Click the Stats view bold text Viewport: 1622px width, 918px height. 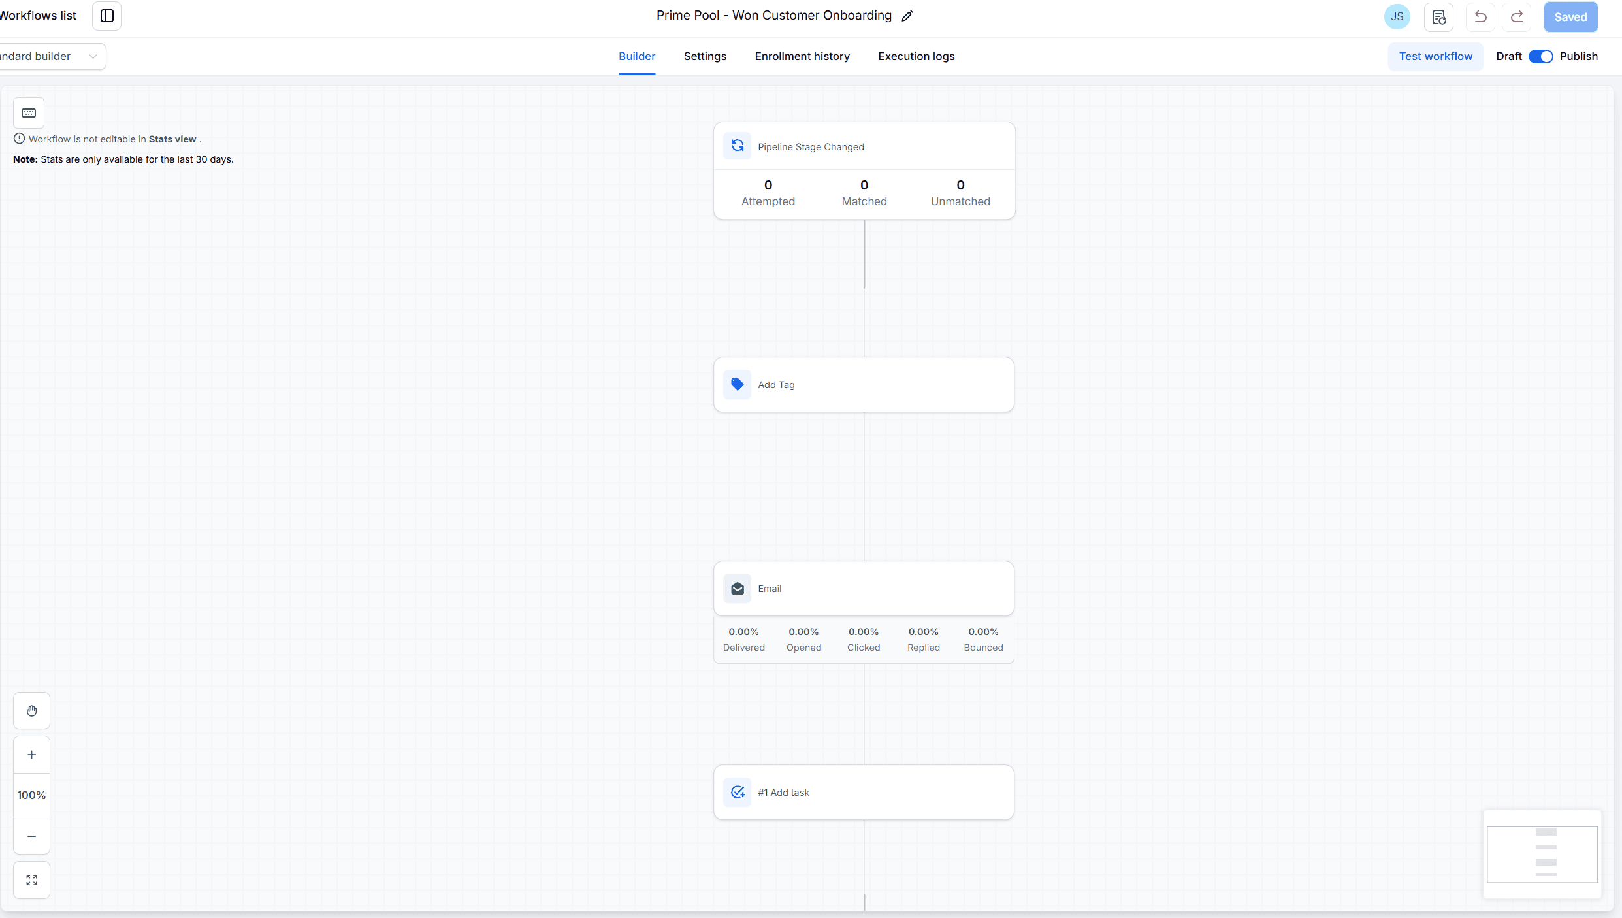point(172,139)
